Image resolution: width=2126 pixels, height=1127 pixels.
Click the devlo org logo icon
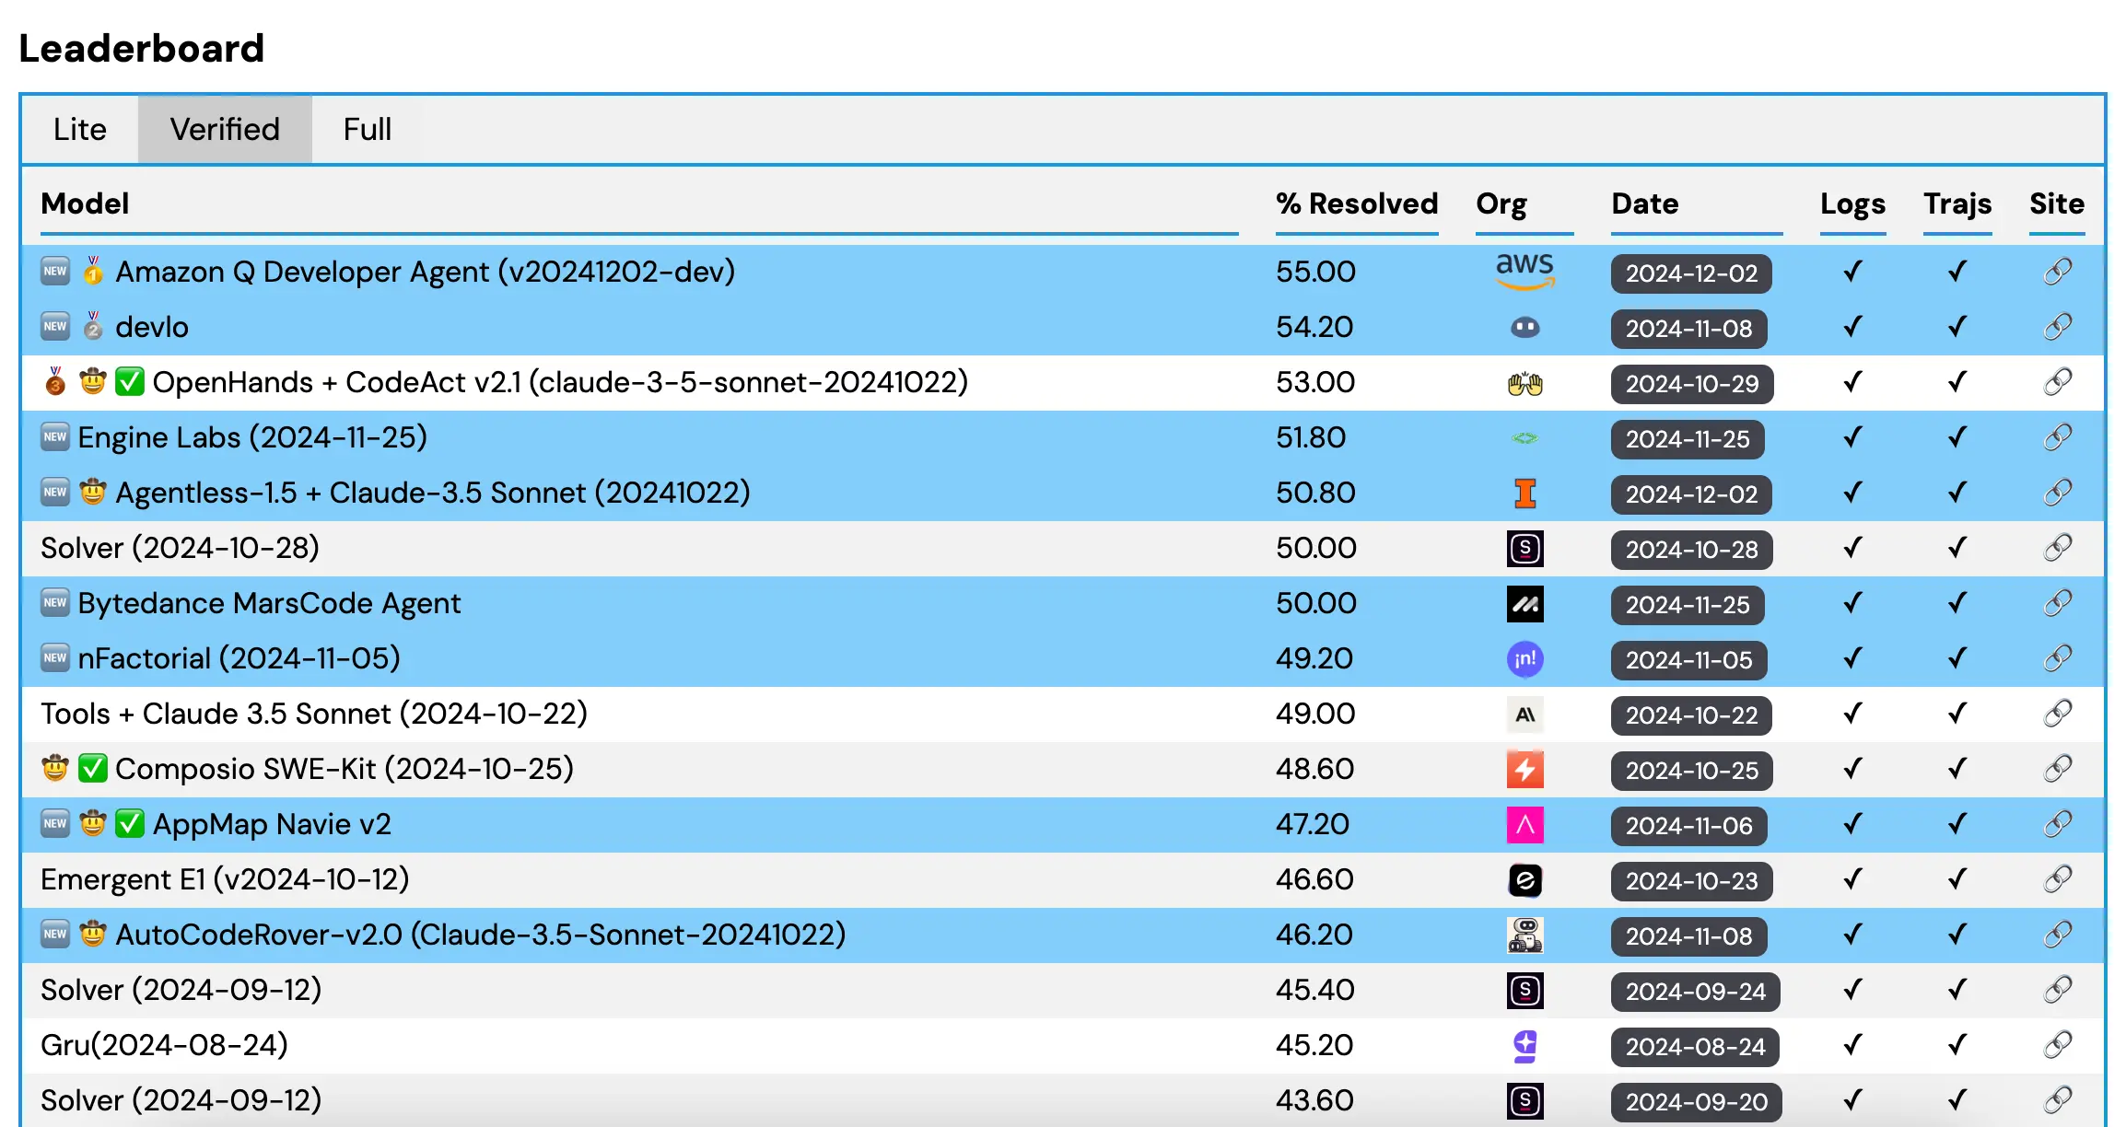[x=1524, y=327]
